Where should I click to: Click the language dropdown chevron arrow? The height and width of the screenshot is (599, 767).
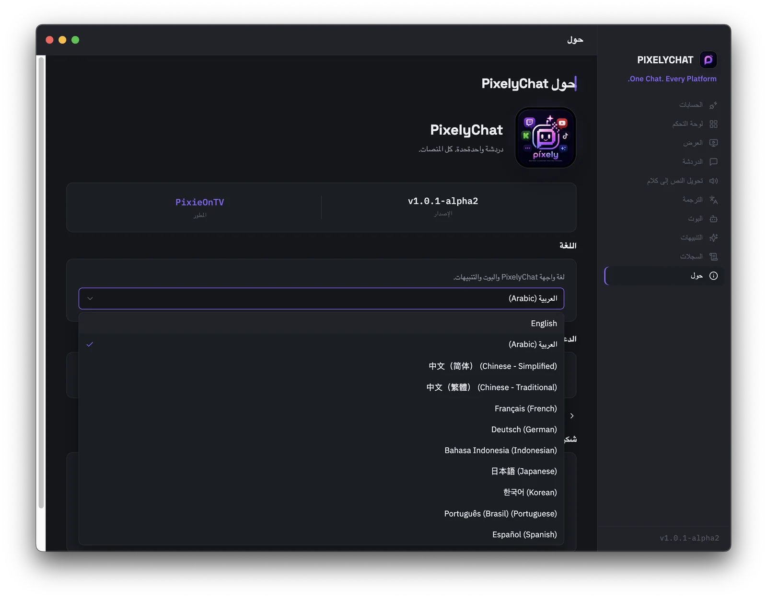tap(90, 298)
